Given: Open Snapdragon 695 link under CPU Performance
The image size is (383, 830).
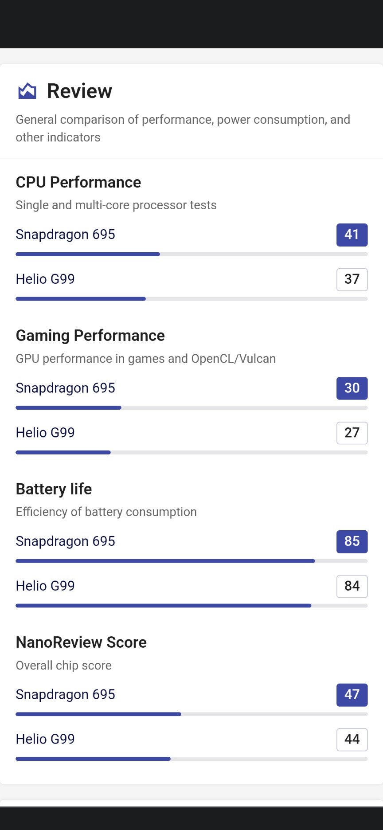Looking at the screenshot, I should click(x=65, y=234).
